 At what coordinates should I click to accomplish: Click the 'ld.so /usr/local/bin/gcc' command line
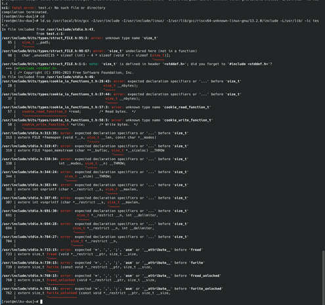tap(160, 23)
